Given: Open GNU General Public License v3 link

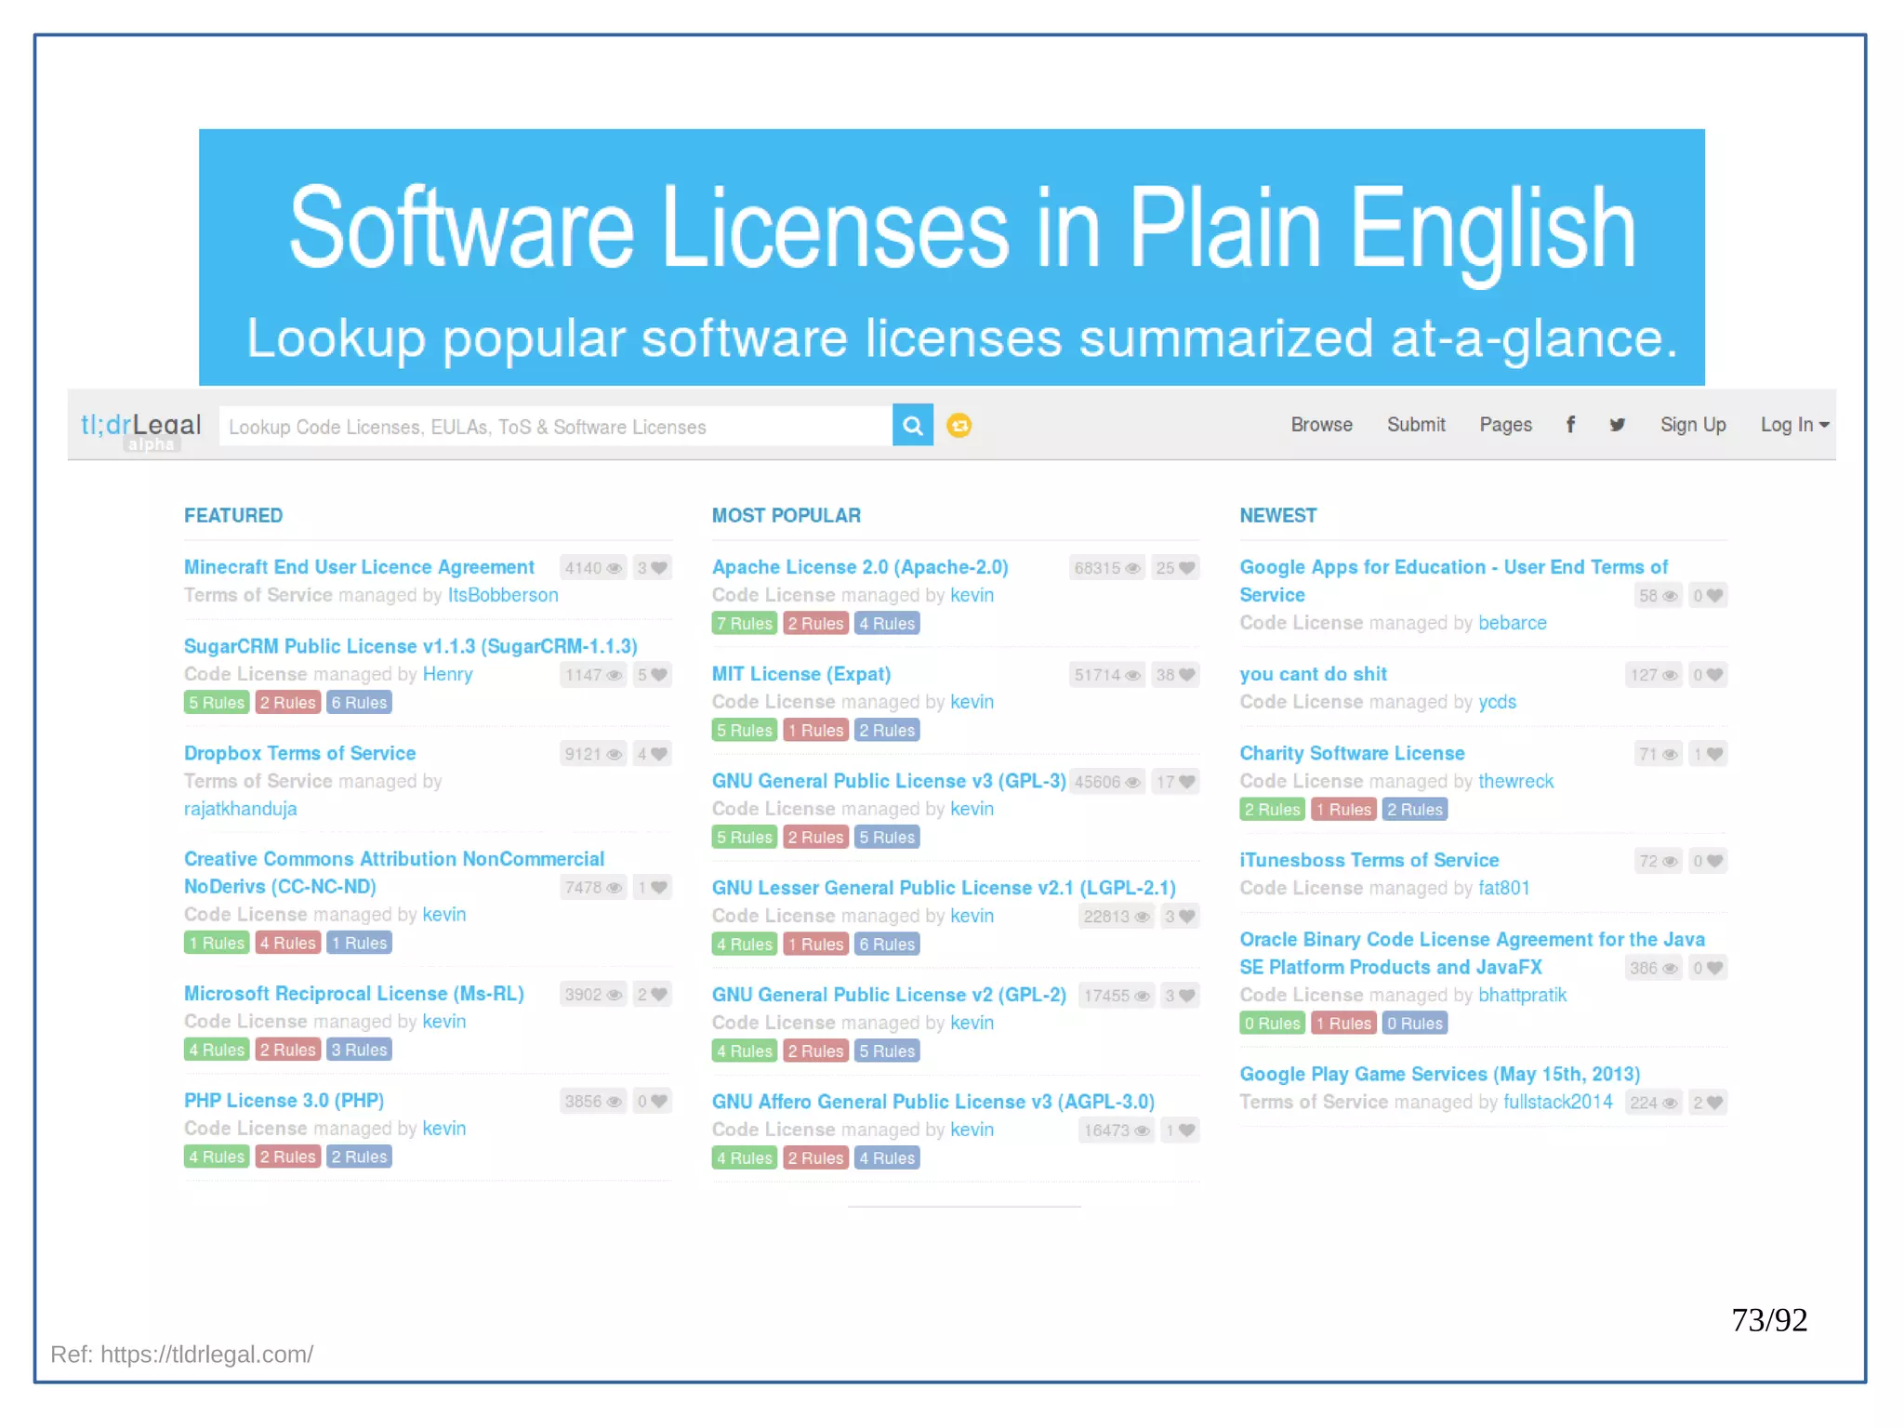Looking at the screenshot, I should (x=888, y=781).
